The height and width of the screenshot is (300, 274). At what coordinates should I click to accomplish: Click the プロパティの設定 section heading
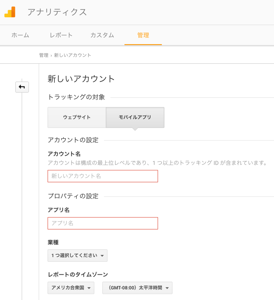coord(73,196)
